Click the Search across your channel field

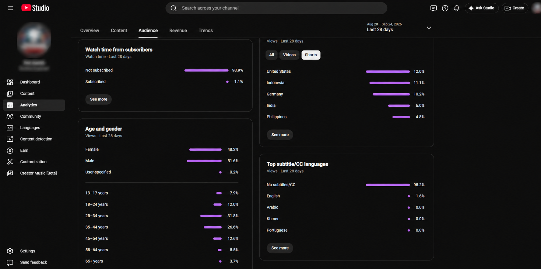tap(276, 8)
